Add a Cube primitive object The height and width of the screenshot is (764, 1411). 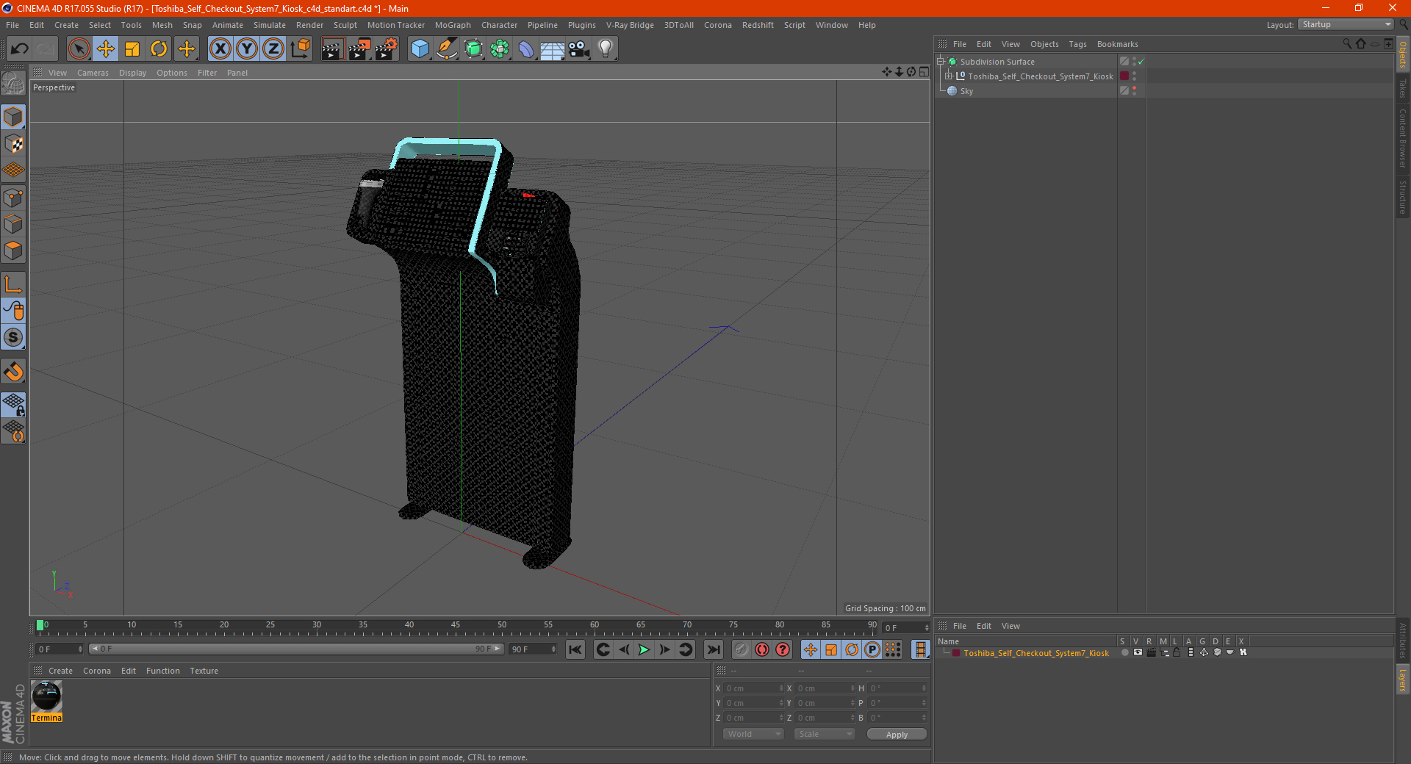coord(420,49)
